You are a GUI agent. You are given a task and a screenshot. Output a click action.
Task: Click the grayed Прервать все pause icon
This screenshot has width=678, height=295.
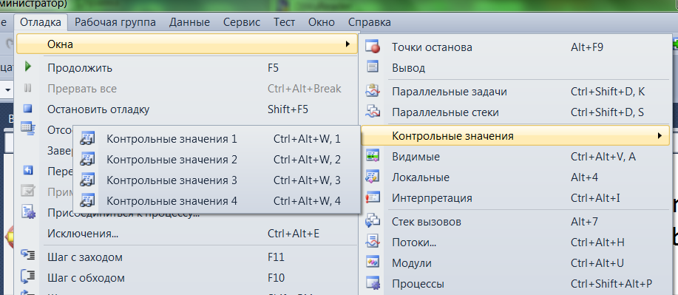click(28, 88)
